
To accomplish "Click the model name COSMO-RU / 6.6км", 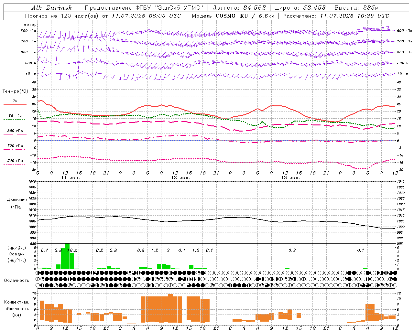I will pyautogui.click(x=245, y=16).
